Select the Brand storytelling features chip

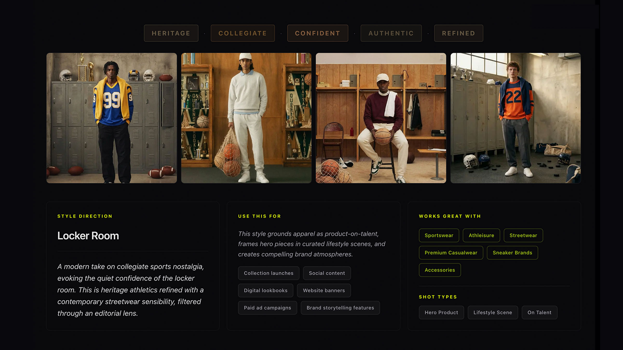(x=340, y=308)
